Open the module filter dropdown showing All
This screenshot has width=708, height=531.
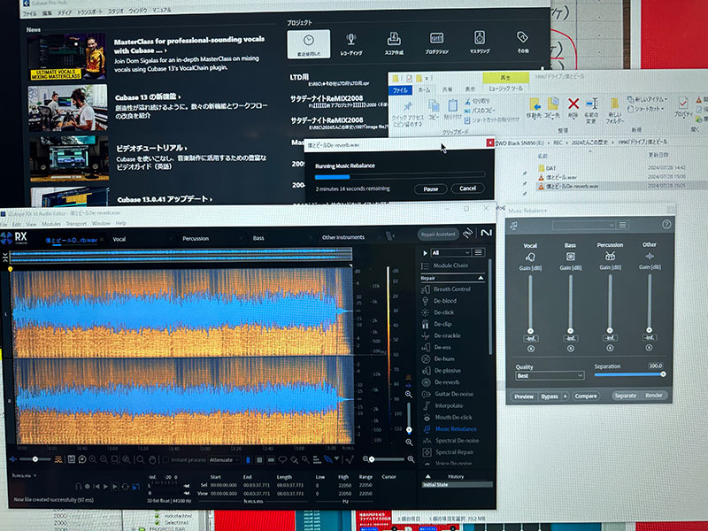[x=450, y=252]
